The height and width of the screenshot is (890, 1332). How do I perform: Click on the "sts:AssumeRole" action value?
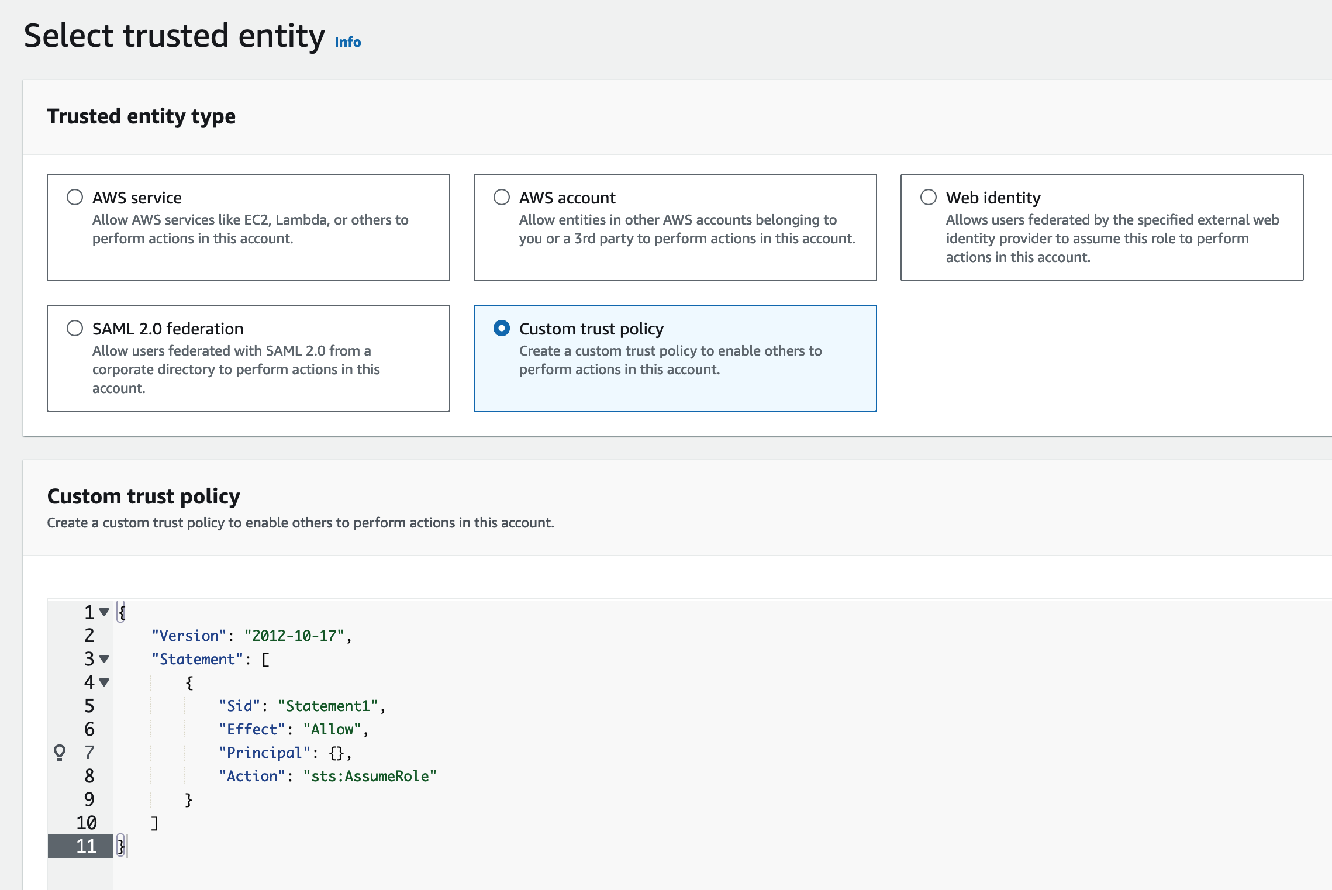point(370,776)
